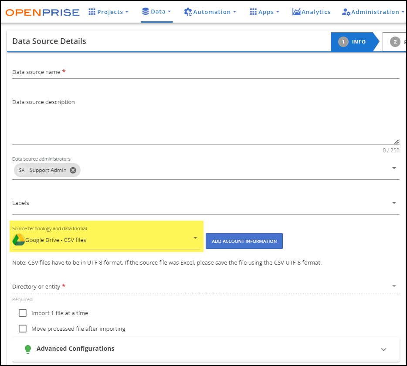
Task: Open the Source technology and data format dropdown
Action: coord(195,238)
